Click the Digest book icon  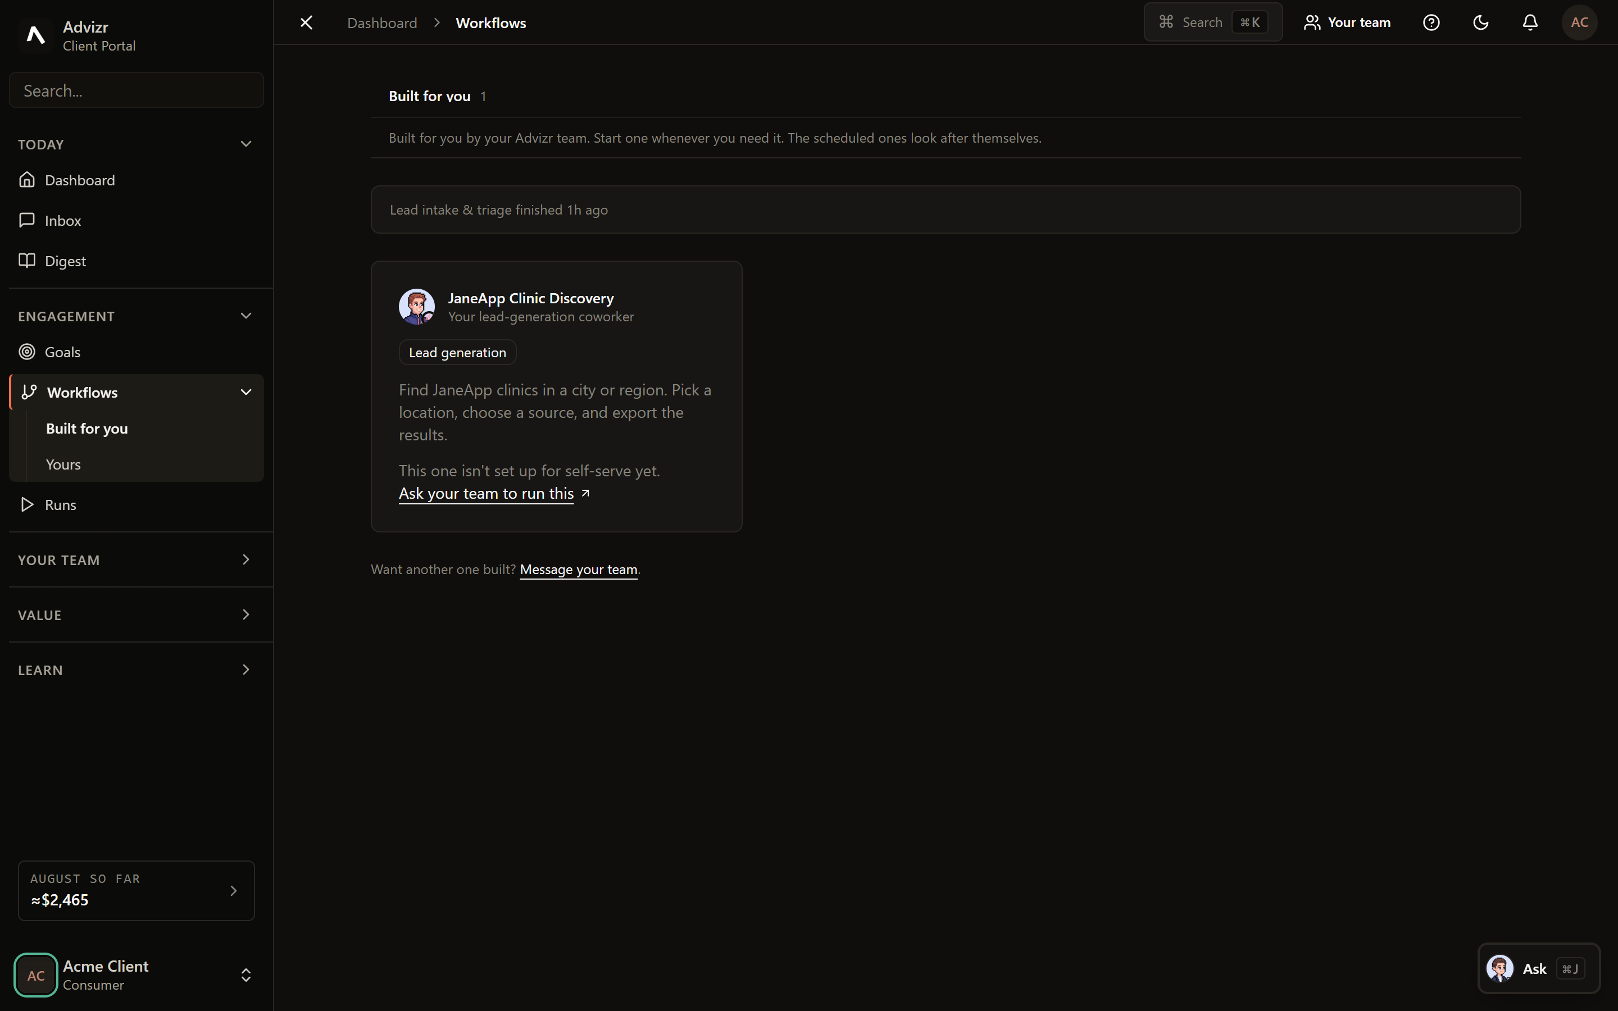click(x=27, y=261)
